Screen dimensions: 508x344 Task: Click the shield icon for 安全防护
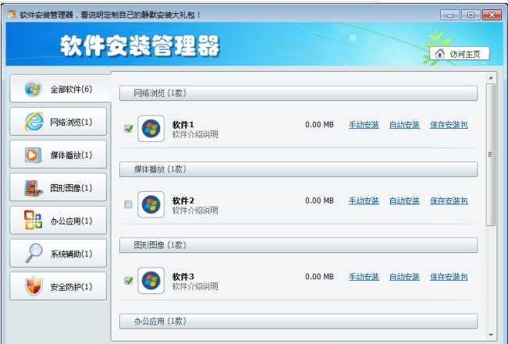point(34,286)
